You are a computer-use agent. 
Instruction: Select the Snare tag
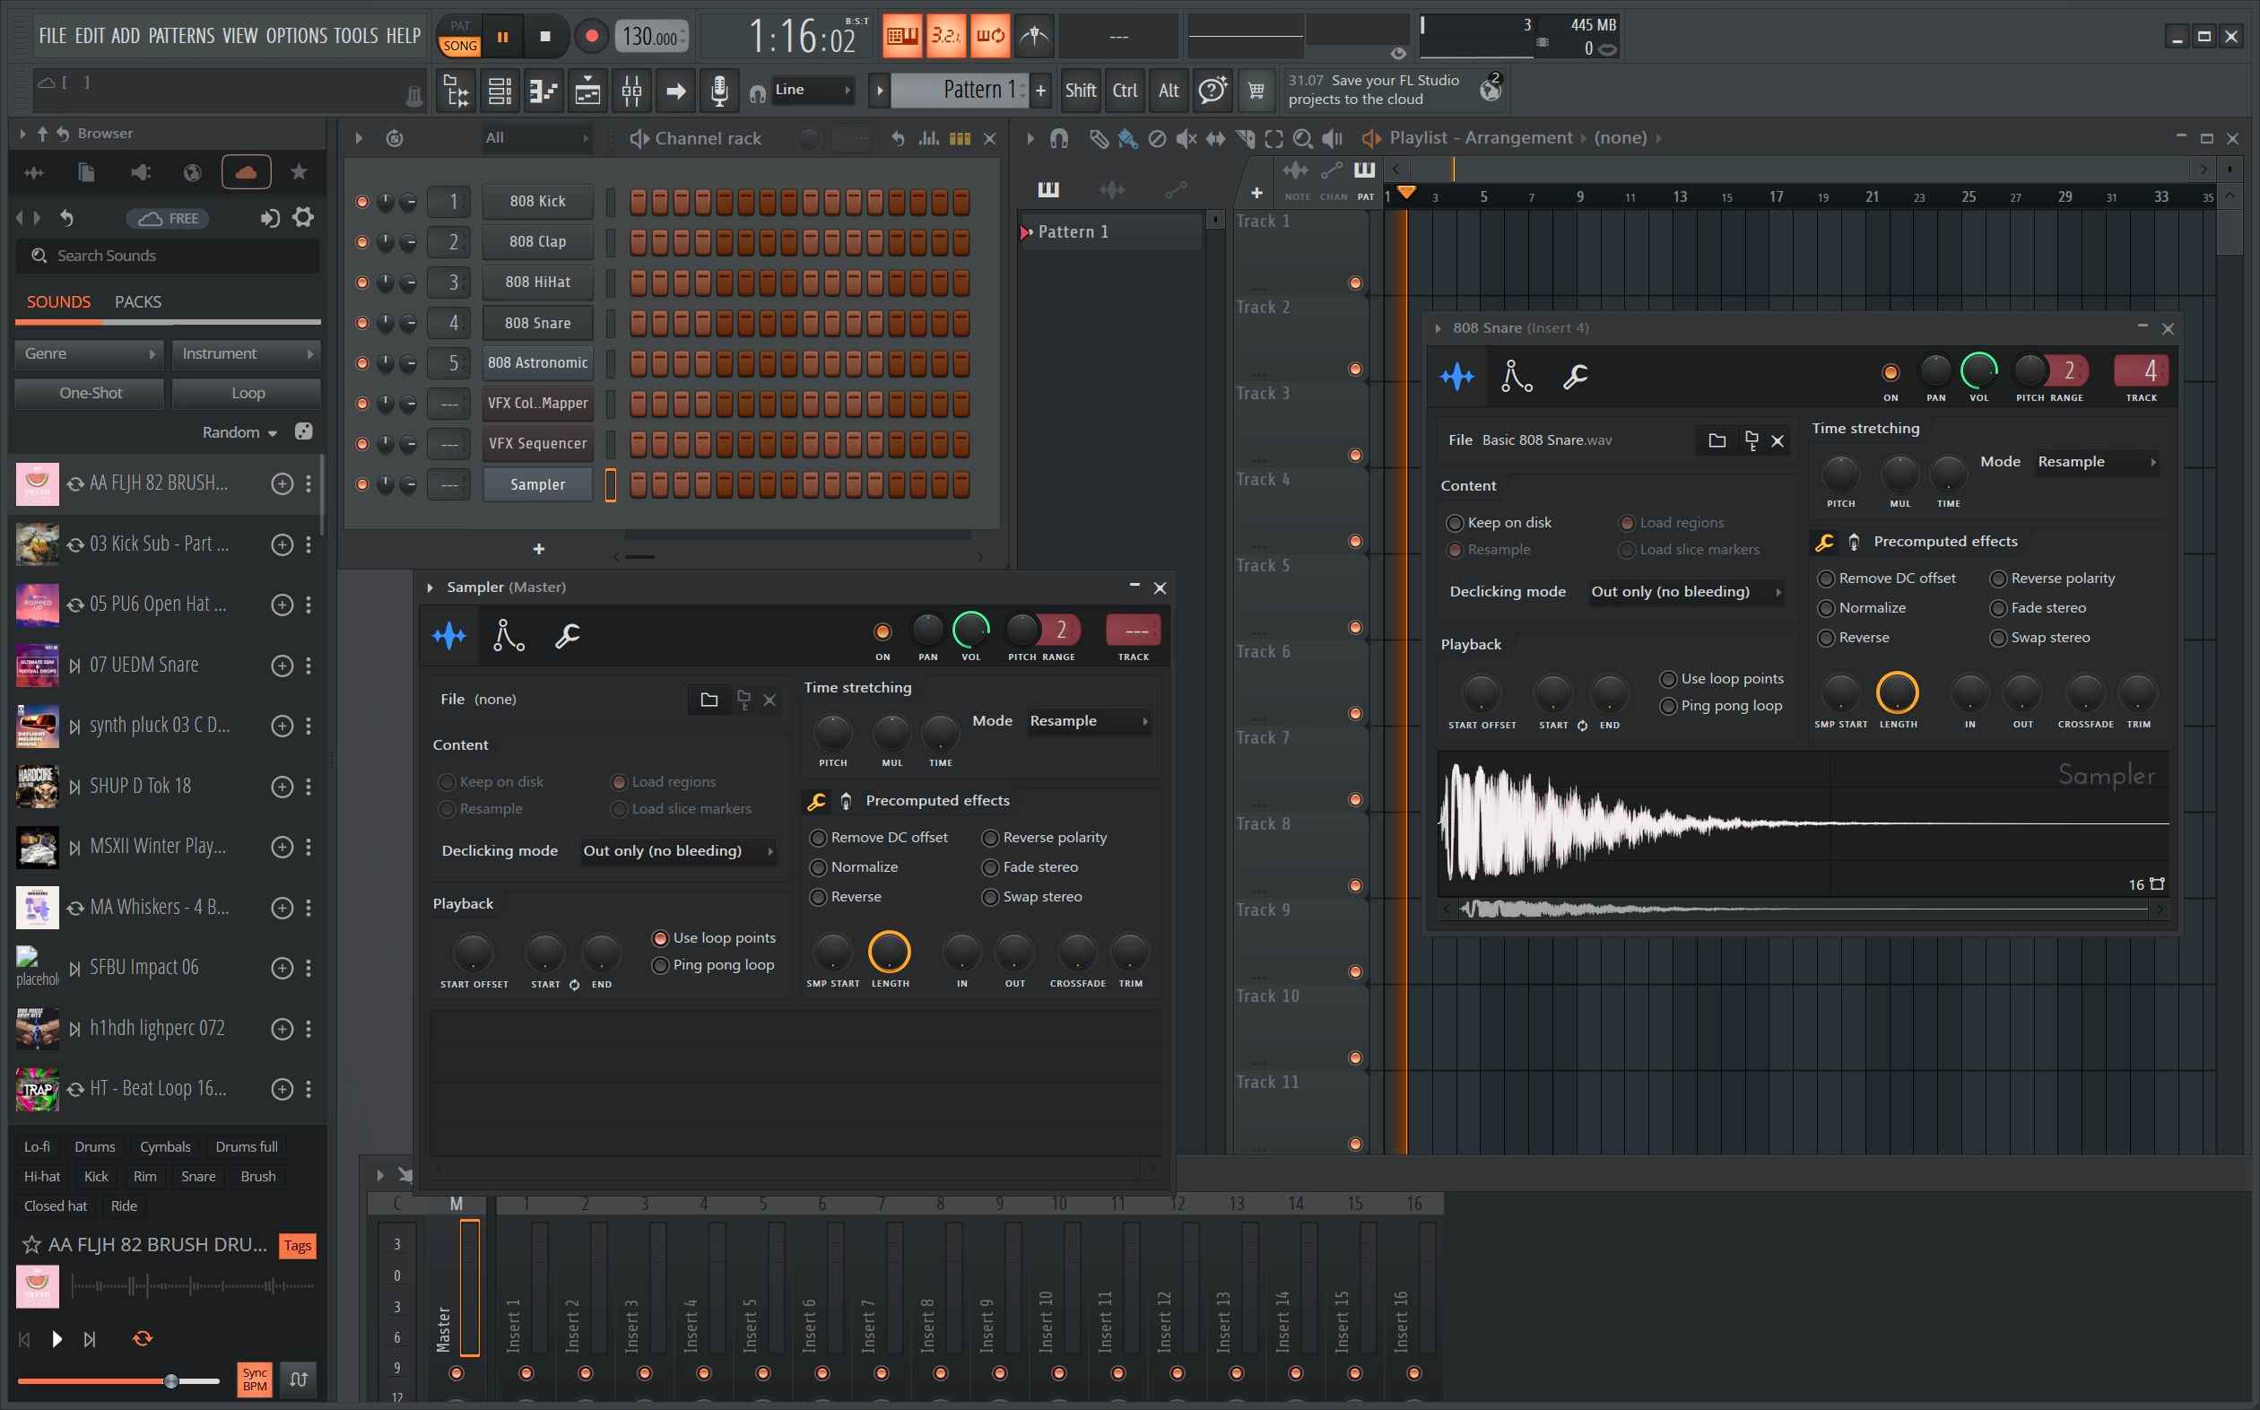pos(197,1177)
